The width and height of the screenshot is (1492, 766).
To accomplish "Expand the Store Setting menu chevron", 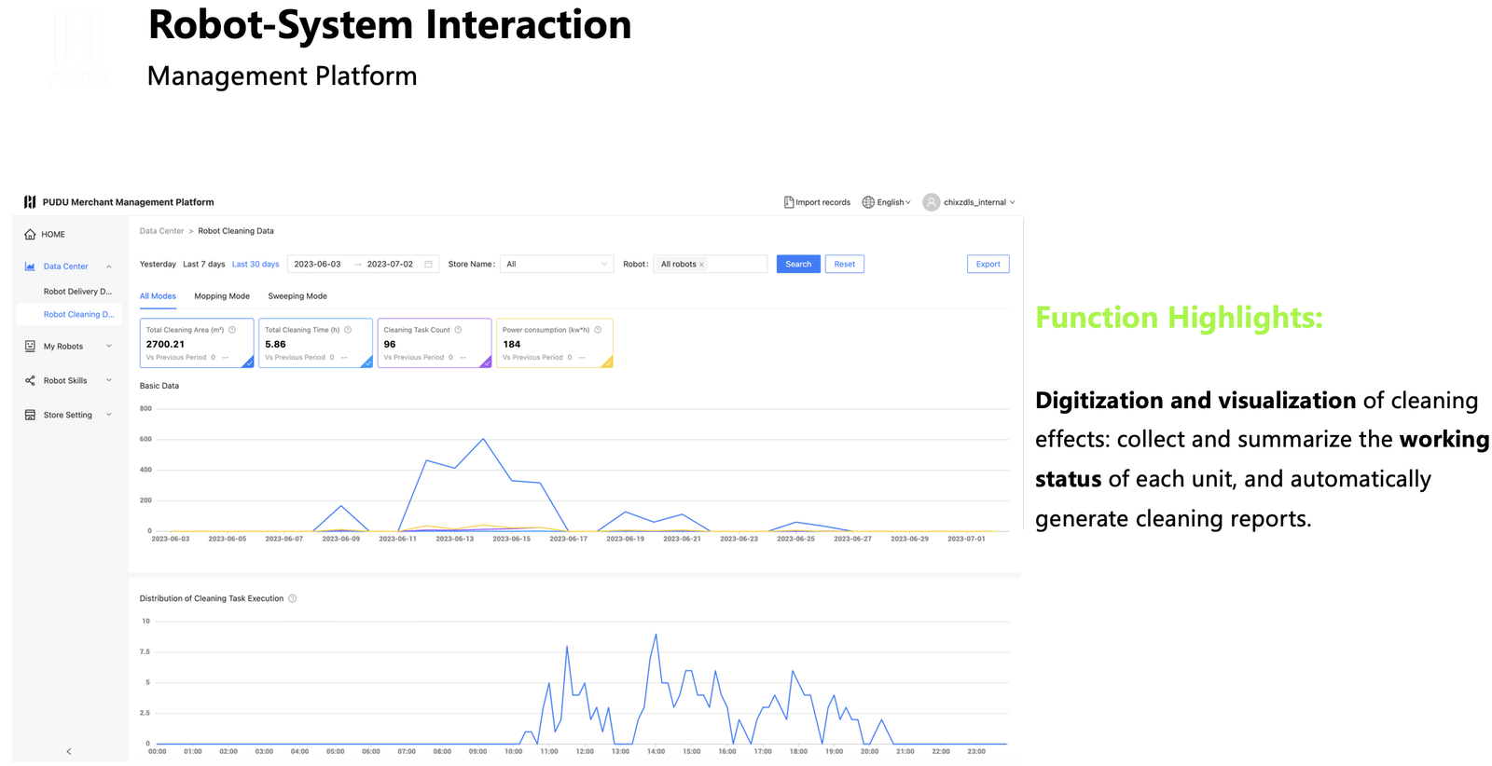I will [x=109, y=415].
